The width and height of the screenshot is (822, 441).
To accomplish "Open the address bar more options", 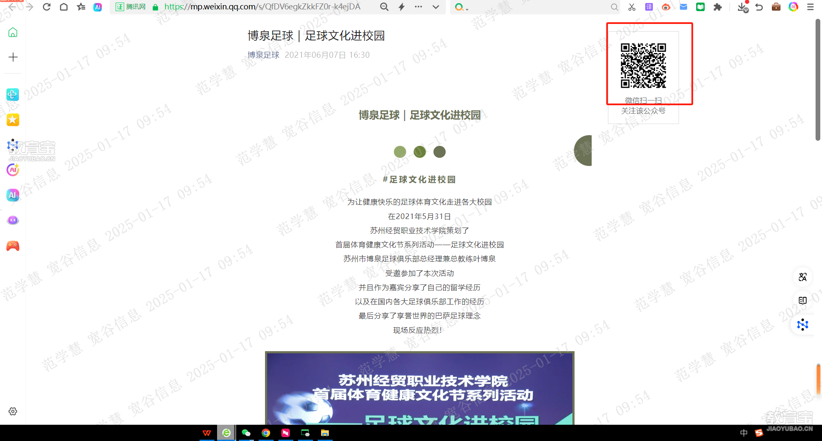I will pyautogui.click(x=418, y=7).
